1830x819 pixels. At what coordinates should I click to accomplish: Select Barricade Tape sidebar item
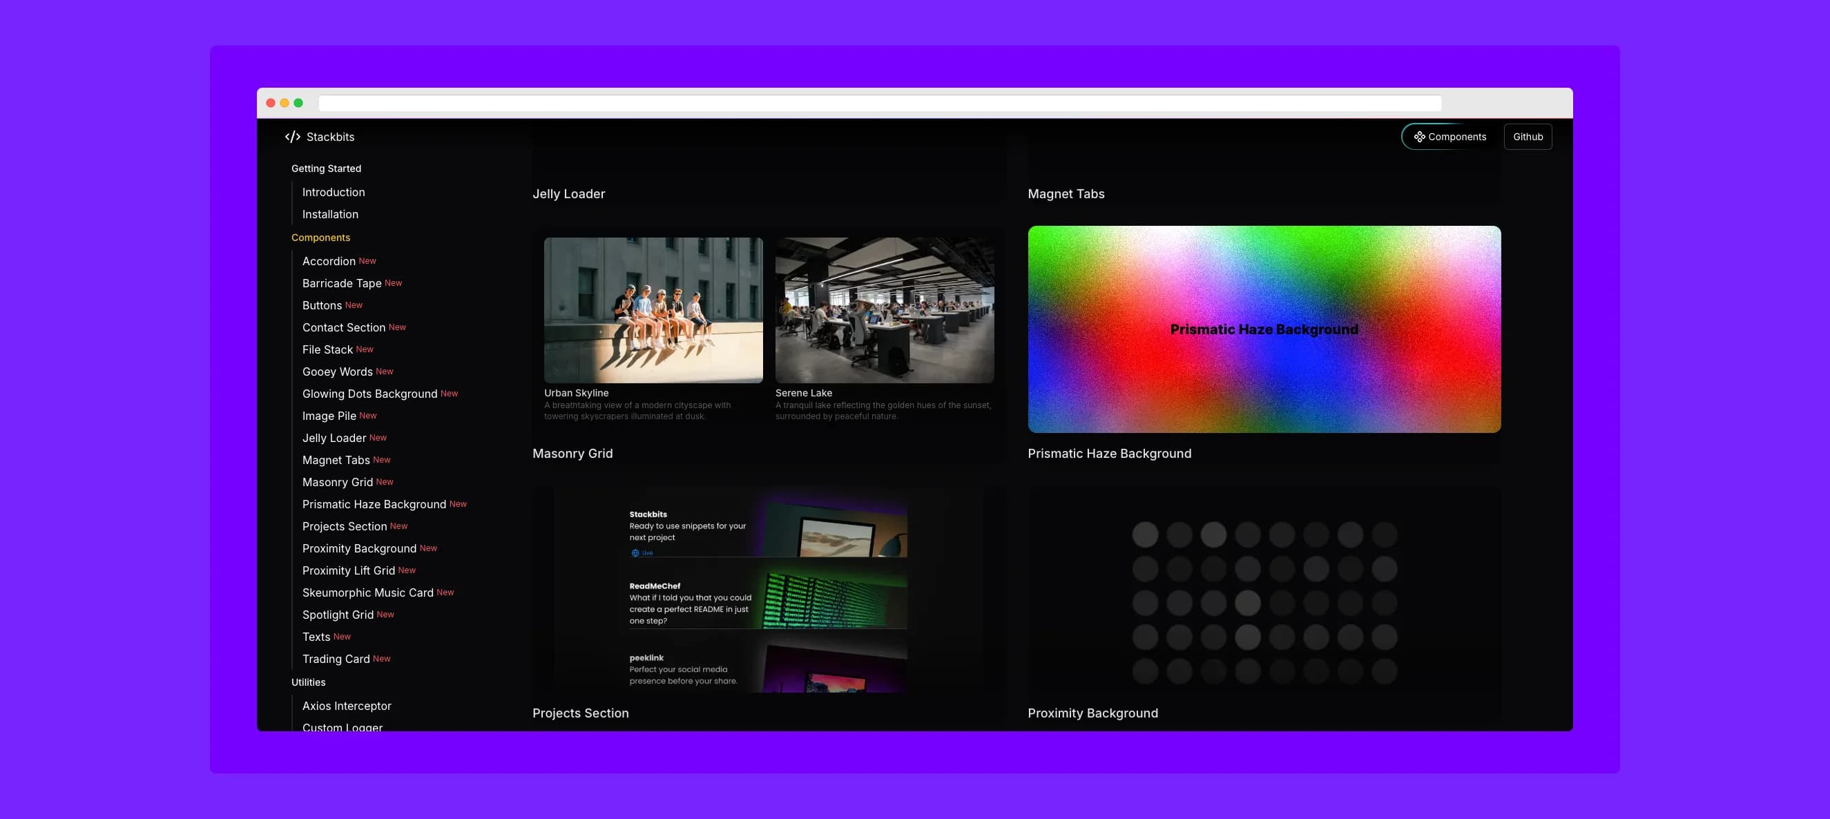click(x=342, y=283)
